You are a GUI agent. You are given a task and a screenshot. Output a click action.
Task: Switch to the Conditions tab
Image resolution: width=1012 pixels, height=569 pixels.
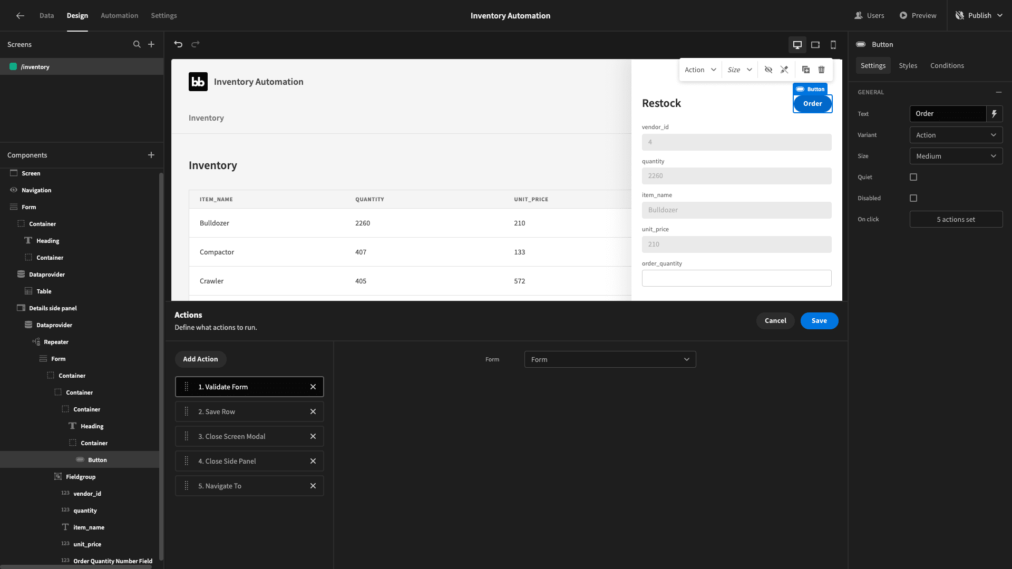pyautogui.click(x=947, y=65)
